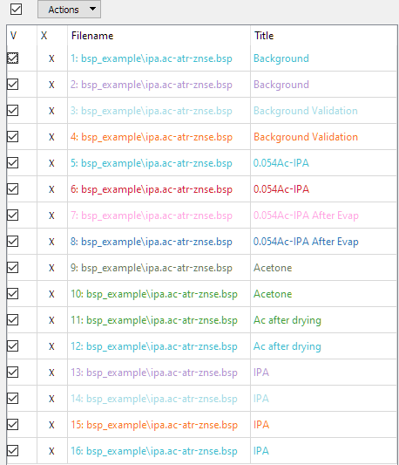Click Acetone title in row 10
399x465 pixels.
273,294
